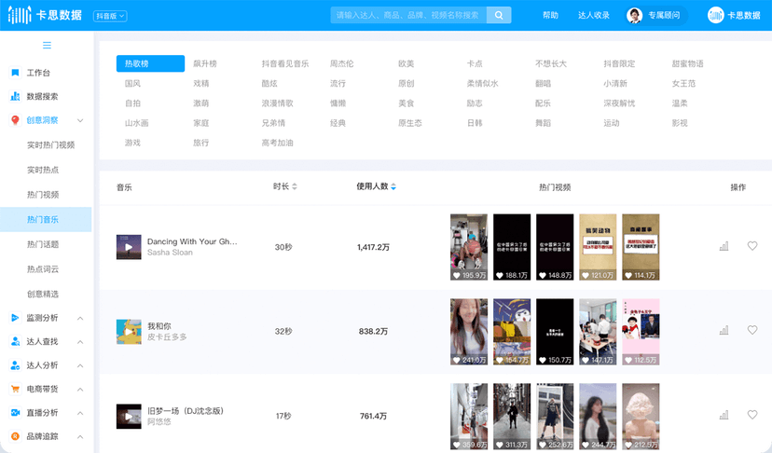Focus the top search input field
This screenshot has height=453, width=772.
(x=408, y=15)
